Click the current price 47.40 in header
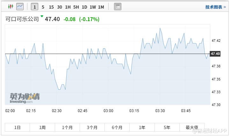 click(x=52, y=19)
